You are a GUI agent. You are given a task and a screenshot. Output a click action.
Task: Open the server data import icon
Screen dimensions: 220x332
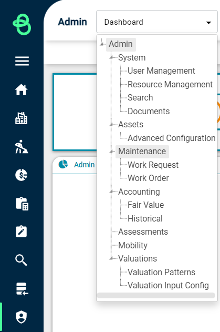tap(22, 289)
